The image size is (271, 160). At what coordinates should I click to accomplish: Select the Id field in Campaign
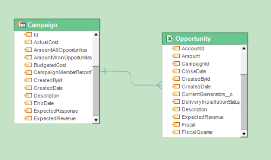tap(36, 35)
